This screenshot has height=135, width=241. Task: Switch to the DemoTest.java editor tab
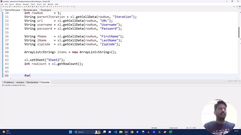click(12, 10)
